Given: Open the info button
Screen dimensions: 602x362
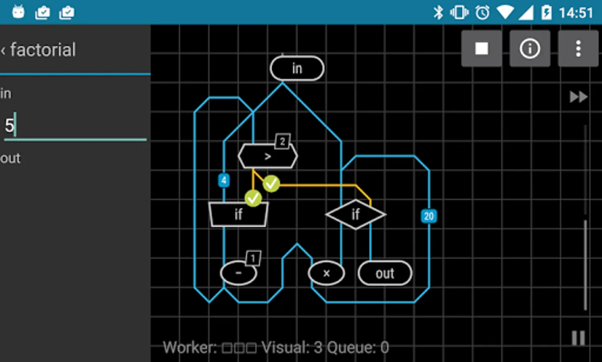Looking at the screenshot, I should point(530,48).
